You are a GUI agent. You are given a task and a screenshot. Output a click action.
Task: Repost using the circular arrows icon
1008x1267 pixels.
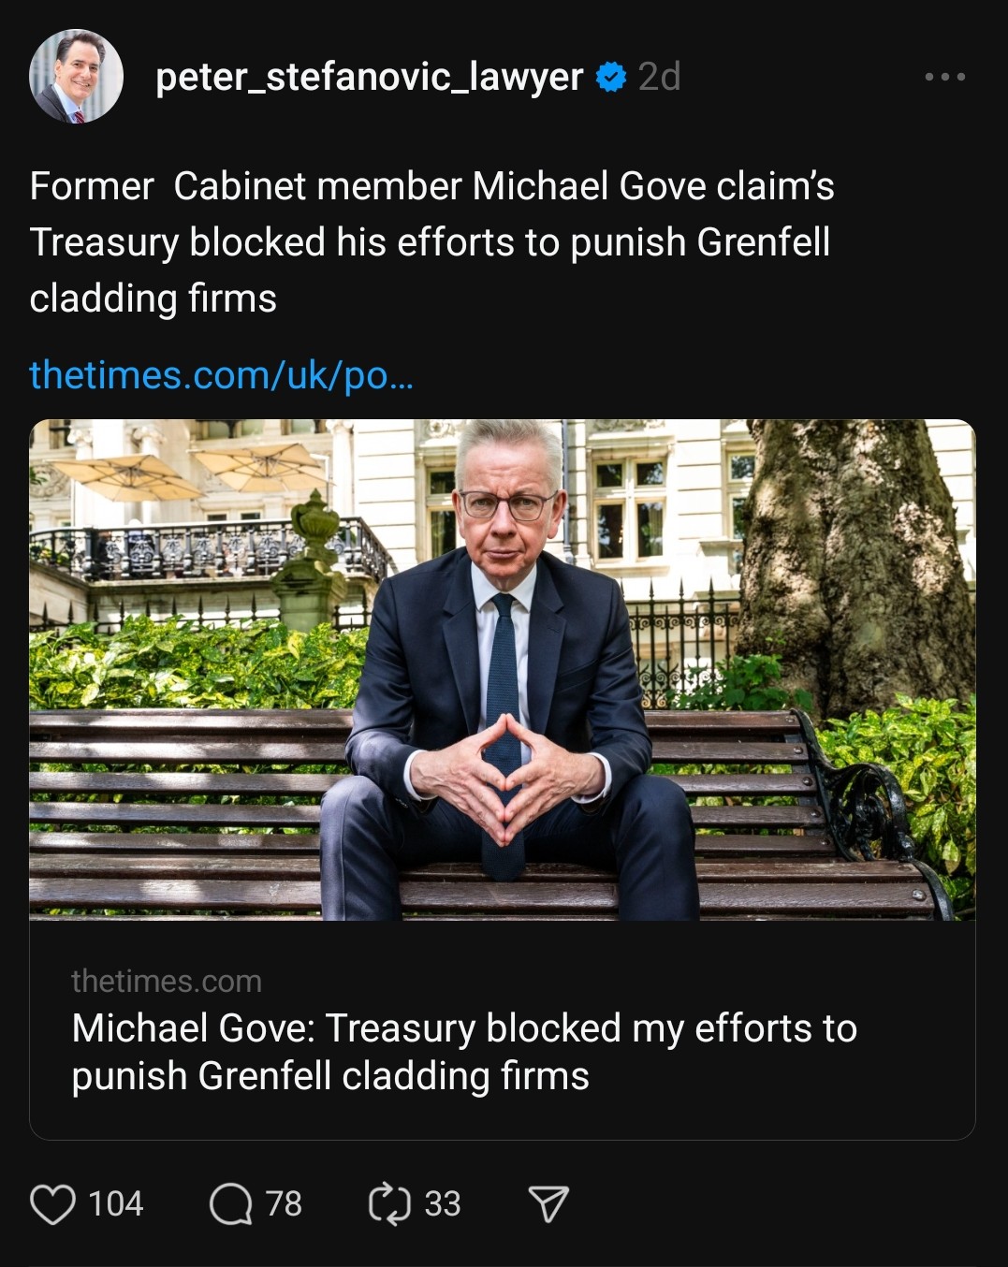[389, 1203]
